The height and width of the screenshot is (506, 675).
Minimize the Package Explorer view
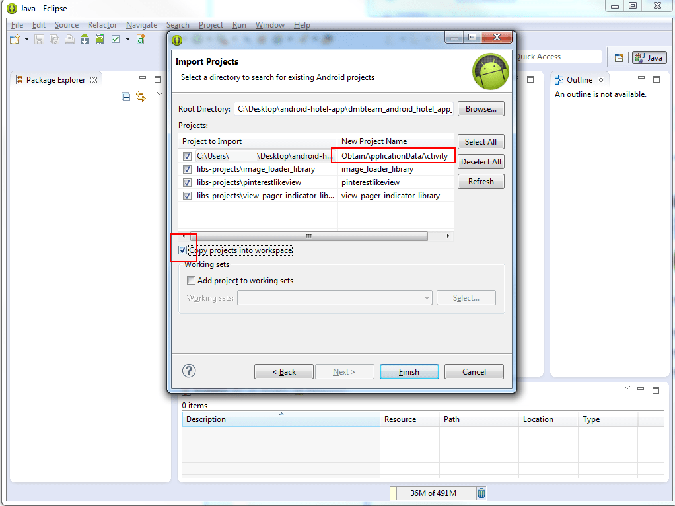tap(143, 78)
